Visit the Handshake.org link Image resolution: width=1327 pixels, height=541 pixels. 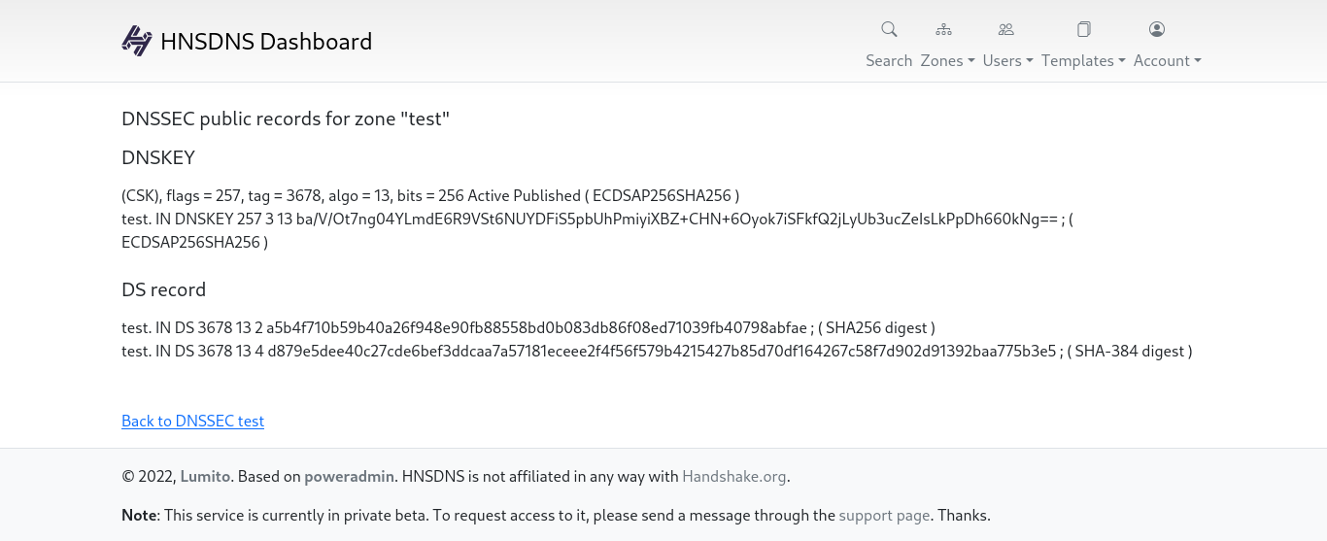click(x=734, y=477)
